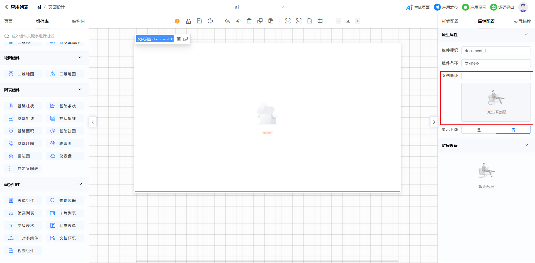Click the 应用发布 button

pyautogui.click(x=446, y=7)
